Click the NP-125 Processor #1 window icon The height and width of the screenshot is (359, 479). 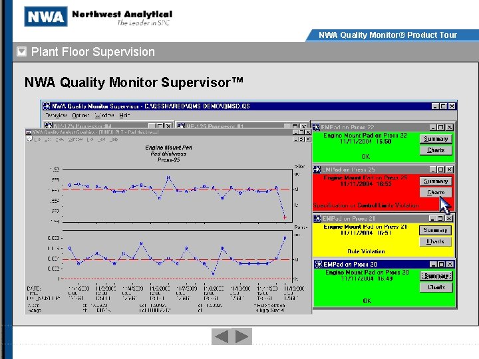181,126
